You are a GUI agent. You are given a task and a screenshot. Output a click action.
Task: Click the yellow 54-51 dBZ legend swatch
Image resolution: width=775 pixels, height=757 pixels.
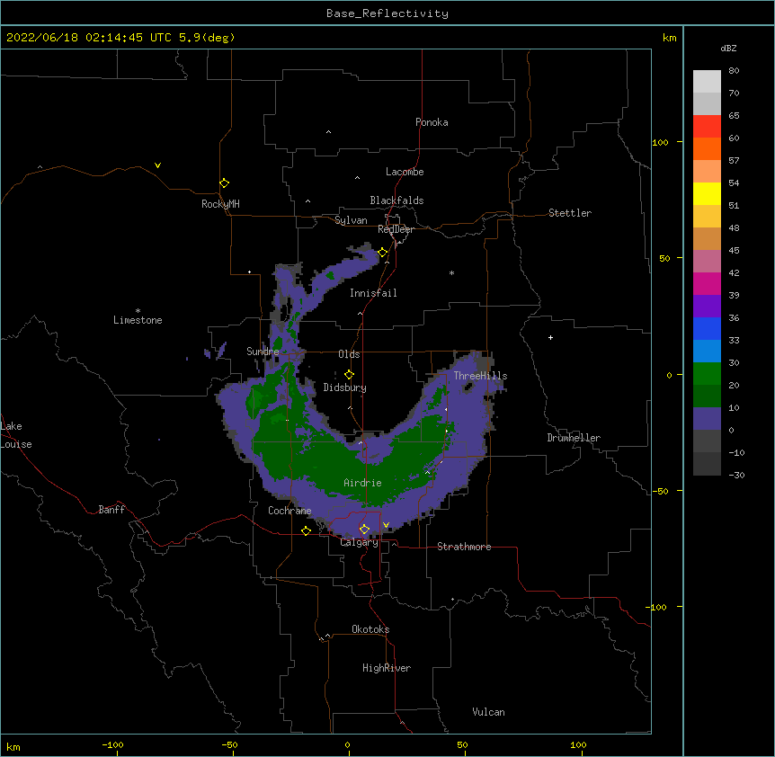(x=707, y=193)
